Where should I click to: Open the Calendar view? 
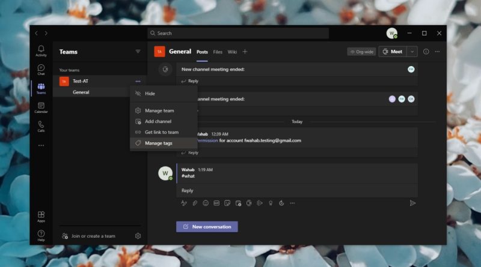(x=41, y=107)
